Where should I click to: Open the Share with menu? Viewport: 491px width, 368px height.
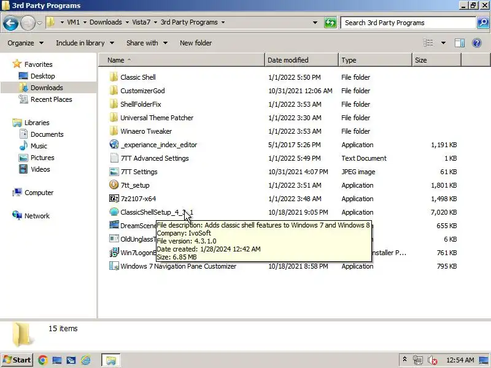pos(147,43)
